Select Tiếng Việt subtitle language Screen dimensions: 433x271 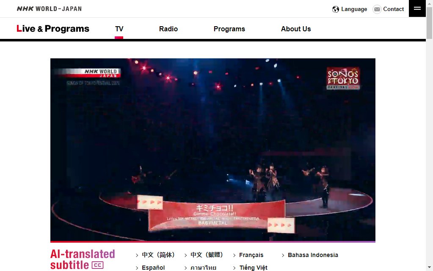click(x=253, y=268)
